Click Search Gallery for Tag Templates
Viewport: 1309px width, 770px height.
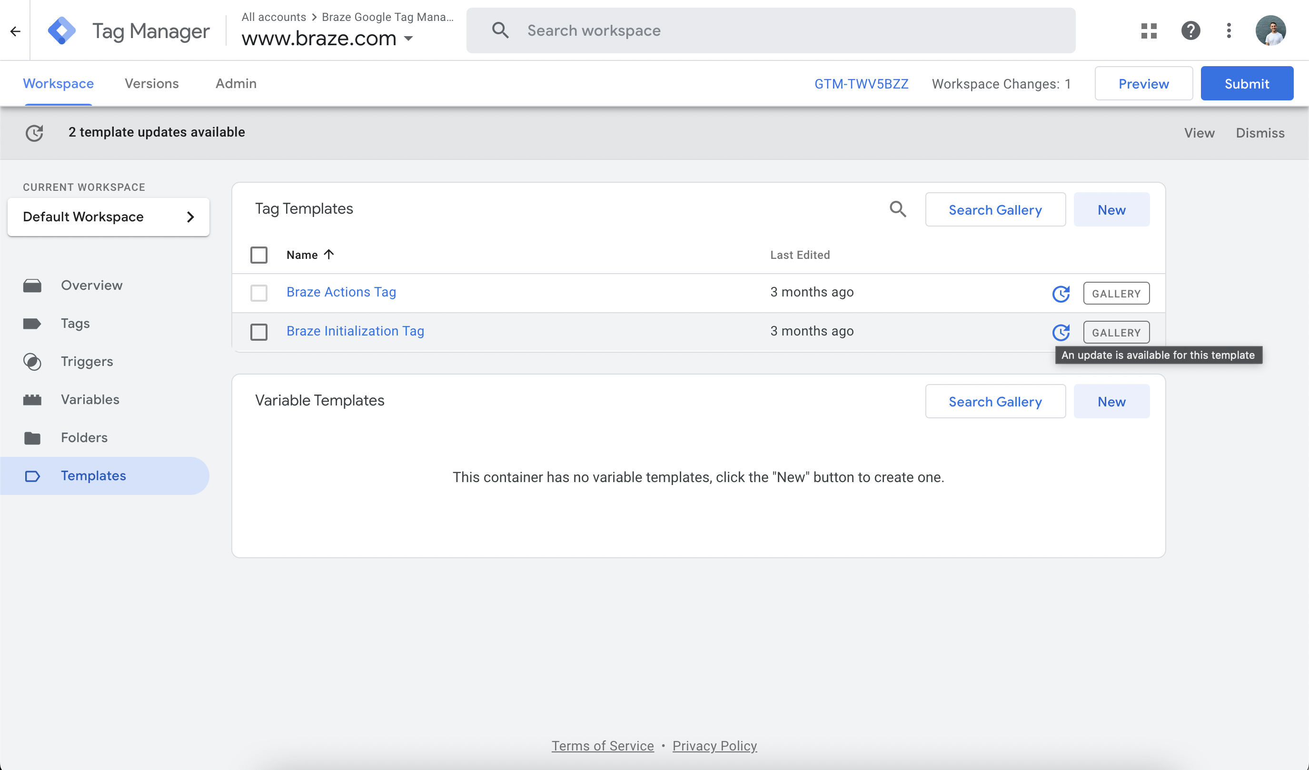994,210
